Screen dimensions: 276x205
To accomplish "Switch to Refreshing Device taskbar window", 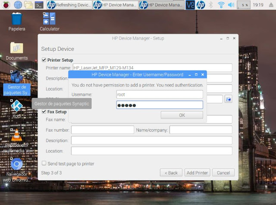I will click(69, 5).
